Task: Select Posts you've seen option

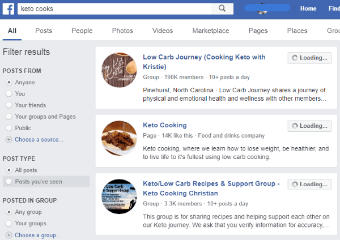Action: 8,182
